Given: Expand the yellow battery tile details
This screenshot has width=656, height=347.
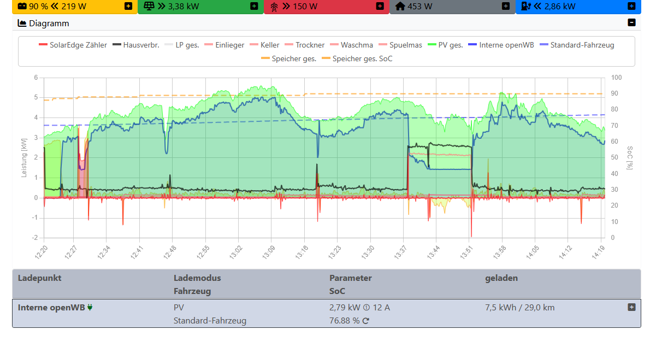Looking at the screenshot, I should [x=128, y=7].
